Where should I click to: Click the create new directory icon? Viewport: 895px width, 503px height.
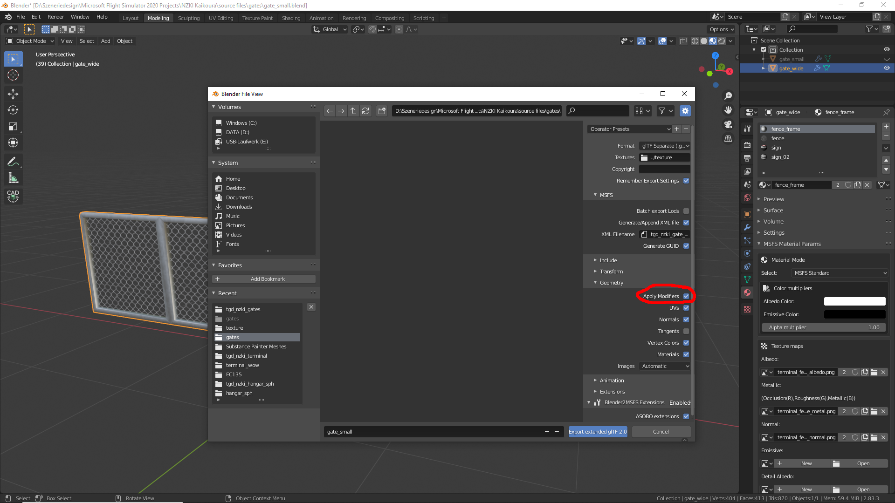[382, 111]
